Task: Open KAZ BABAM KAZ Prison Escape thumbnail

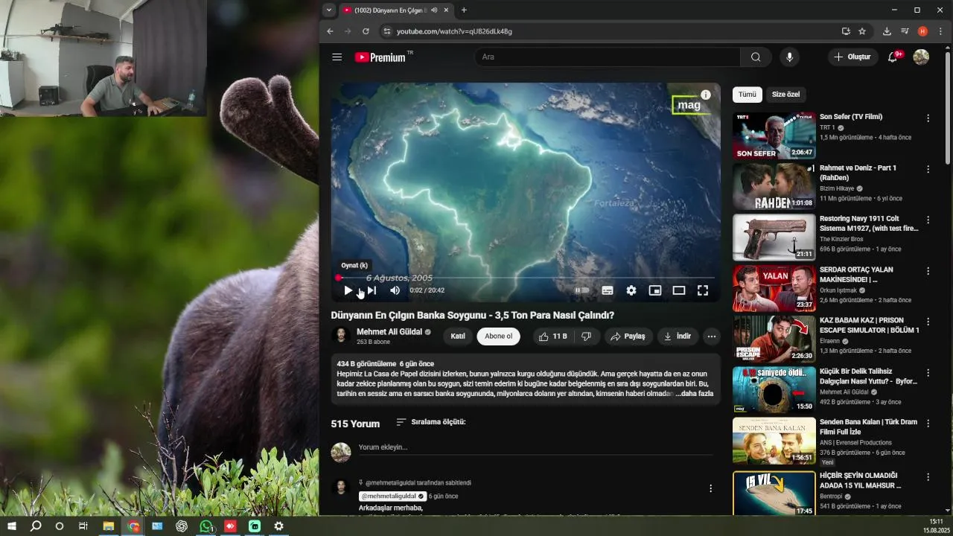Action: [x=774, y=339]
